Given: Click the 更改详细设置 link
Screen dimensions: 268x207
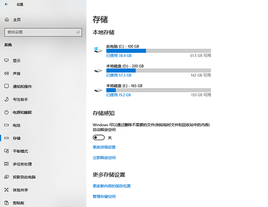Looking at the screenshot, I should [x=104, y=147].
